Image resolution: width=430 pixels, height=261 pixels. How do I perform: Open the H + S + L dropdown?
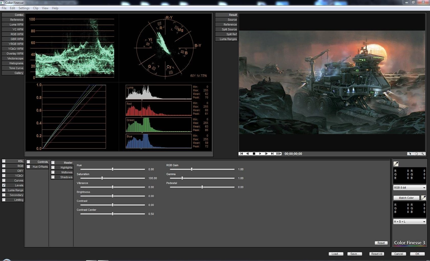tap(410, 222)
